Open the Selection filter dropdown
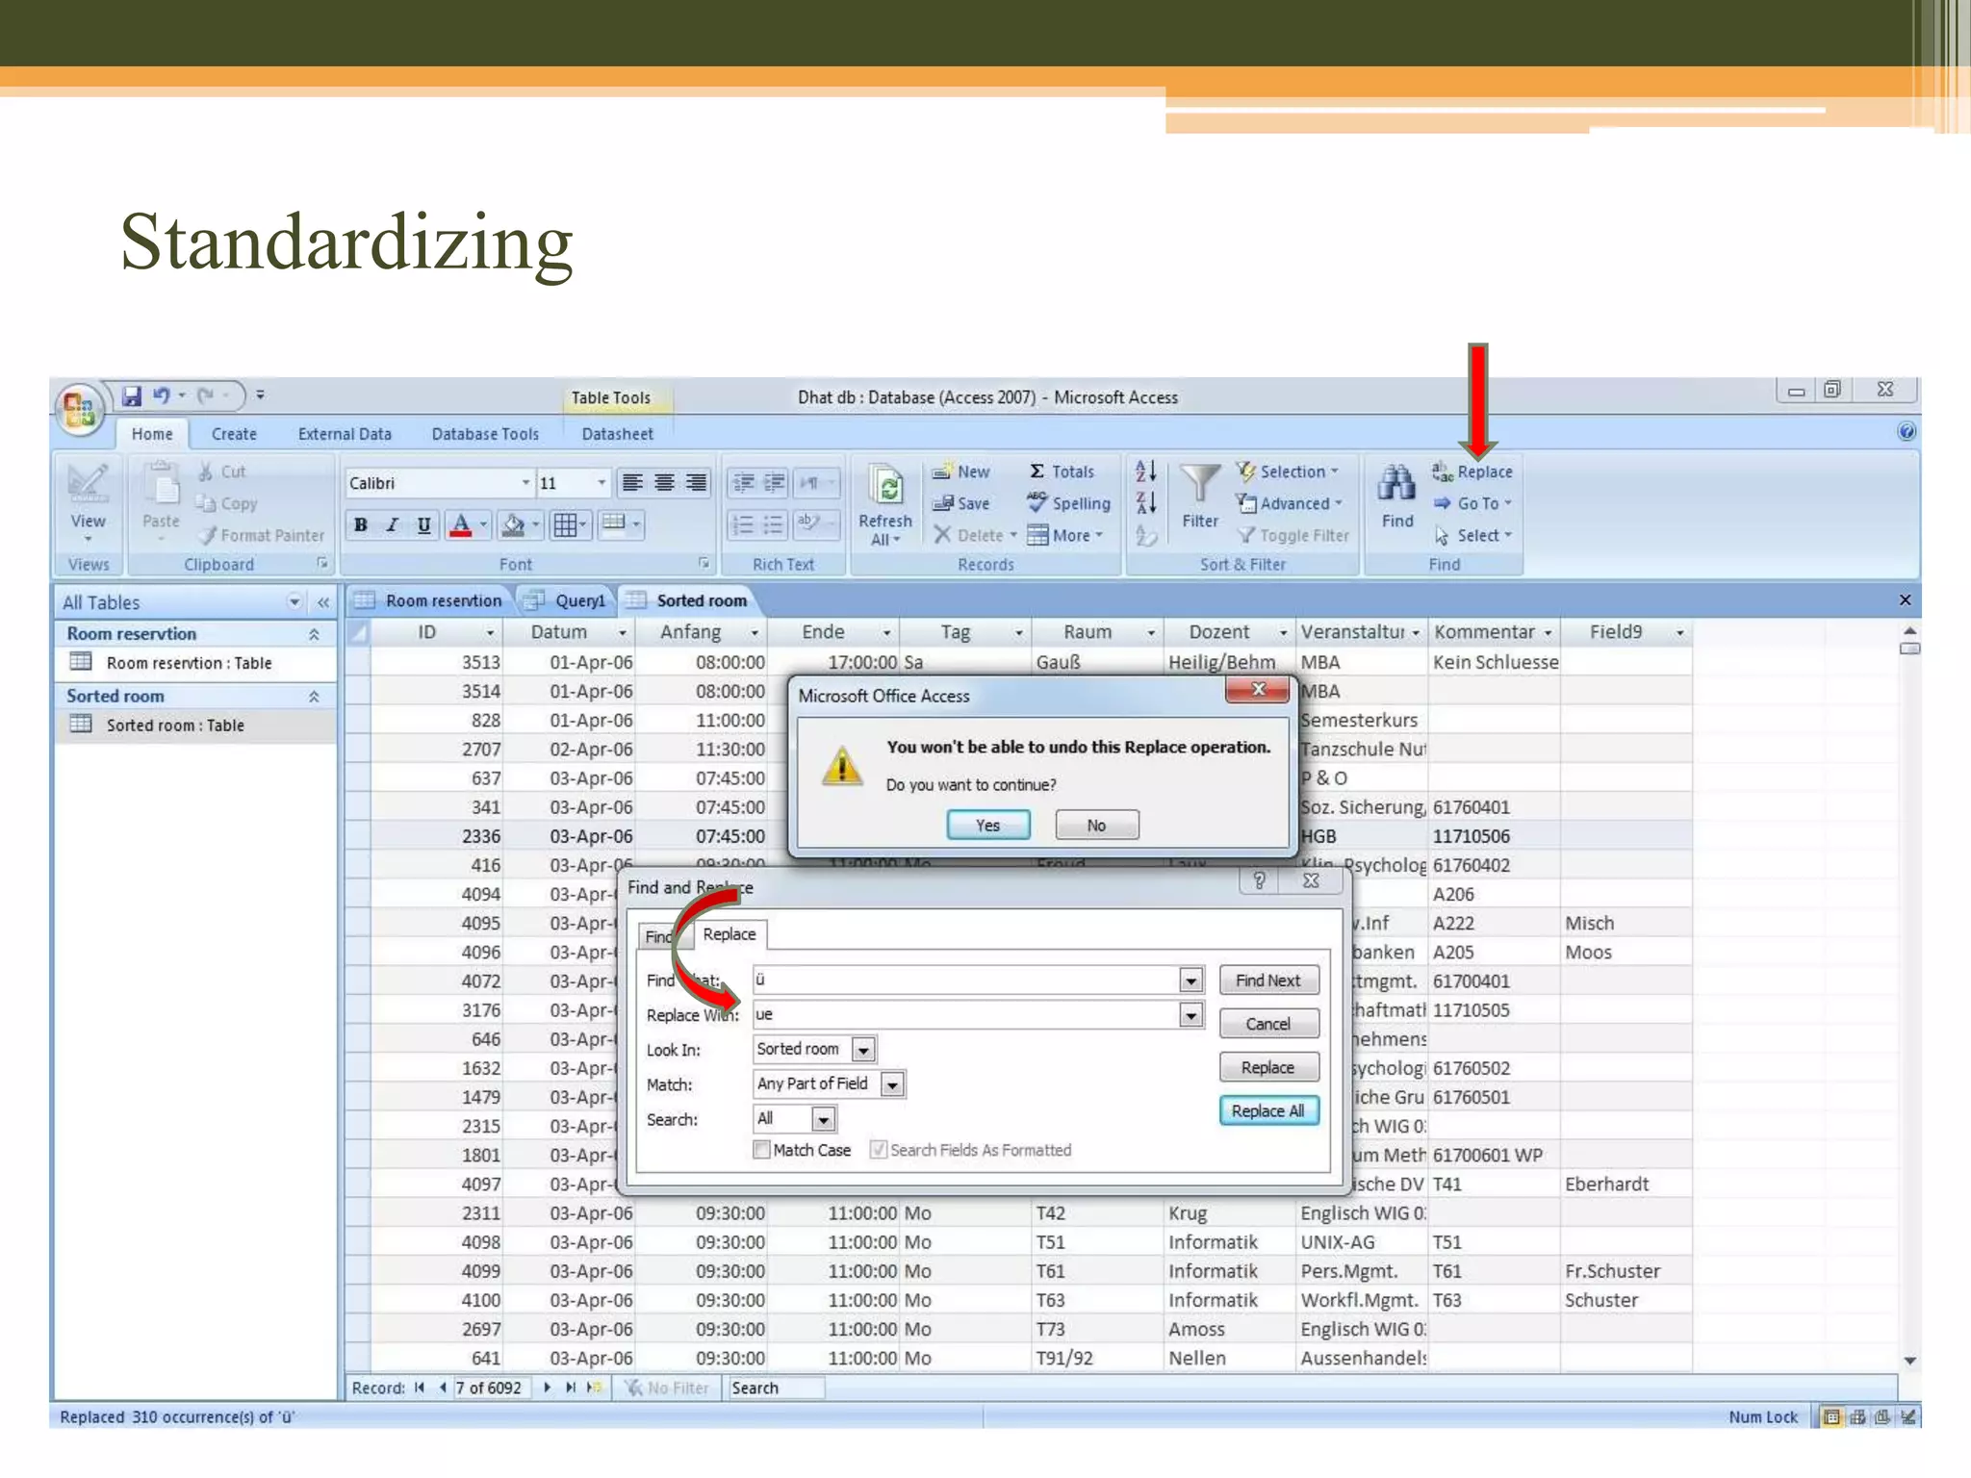 [1288, 471]
